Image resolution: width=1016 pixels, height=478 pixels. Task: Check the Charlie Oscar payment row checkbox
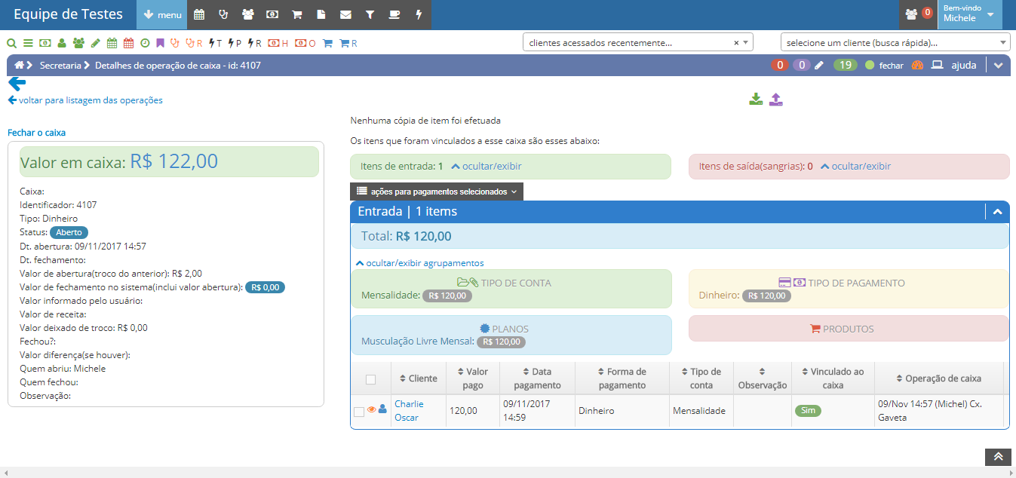[359, 412]
